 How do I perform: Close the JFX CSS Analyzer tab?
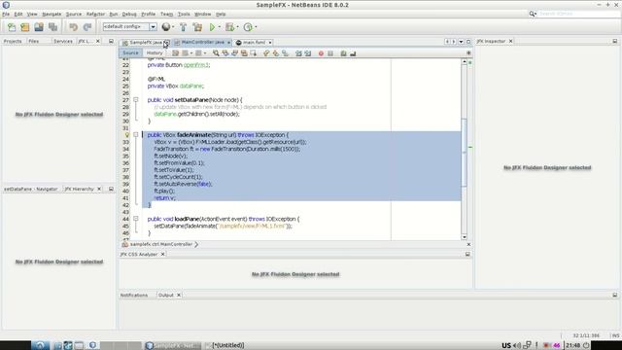[162, 254]
